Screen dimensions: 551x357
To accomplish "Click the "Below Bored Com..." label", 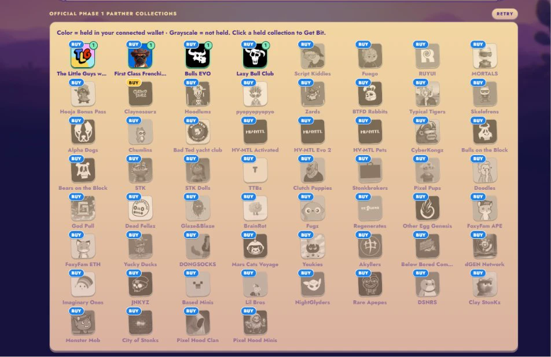I will pyautogui.click(x=427, y=264).
